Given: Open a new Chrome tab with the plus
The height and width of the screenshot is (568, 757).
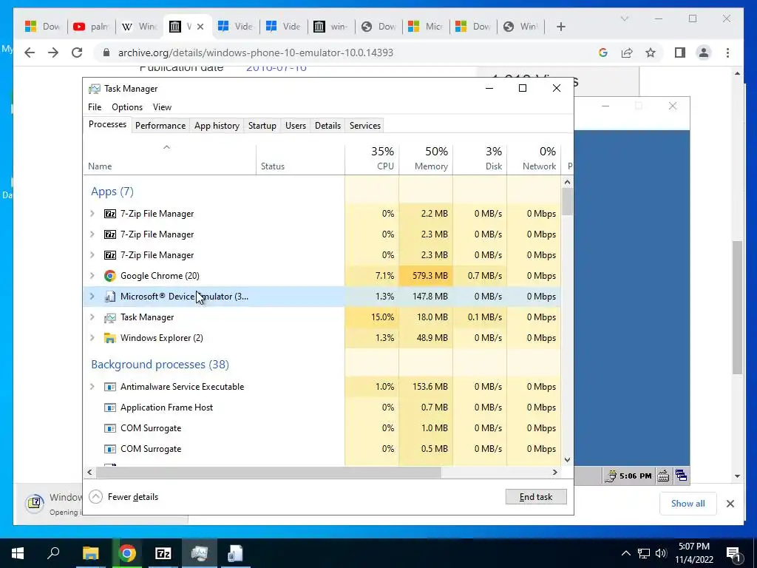Looking at the screenshot, I should [x=560, y=27].
